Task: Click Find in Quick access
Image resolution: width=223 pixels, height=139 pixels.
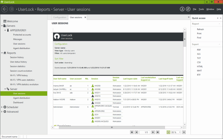Action: [199, 38]
